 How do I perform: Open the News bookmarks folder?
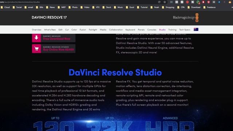[x=50, y=7]
